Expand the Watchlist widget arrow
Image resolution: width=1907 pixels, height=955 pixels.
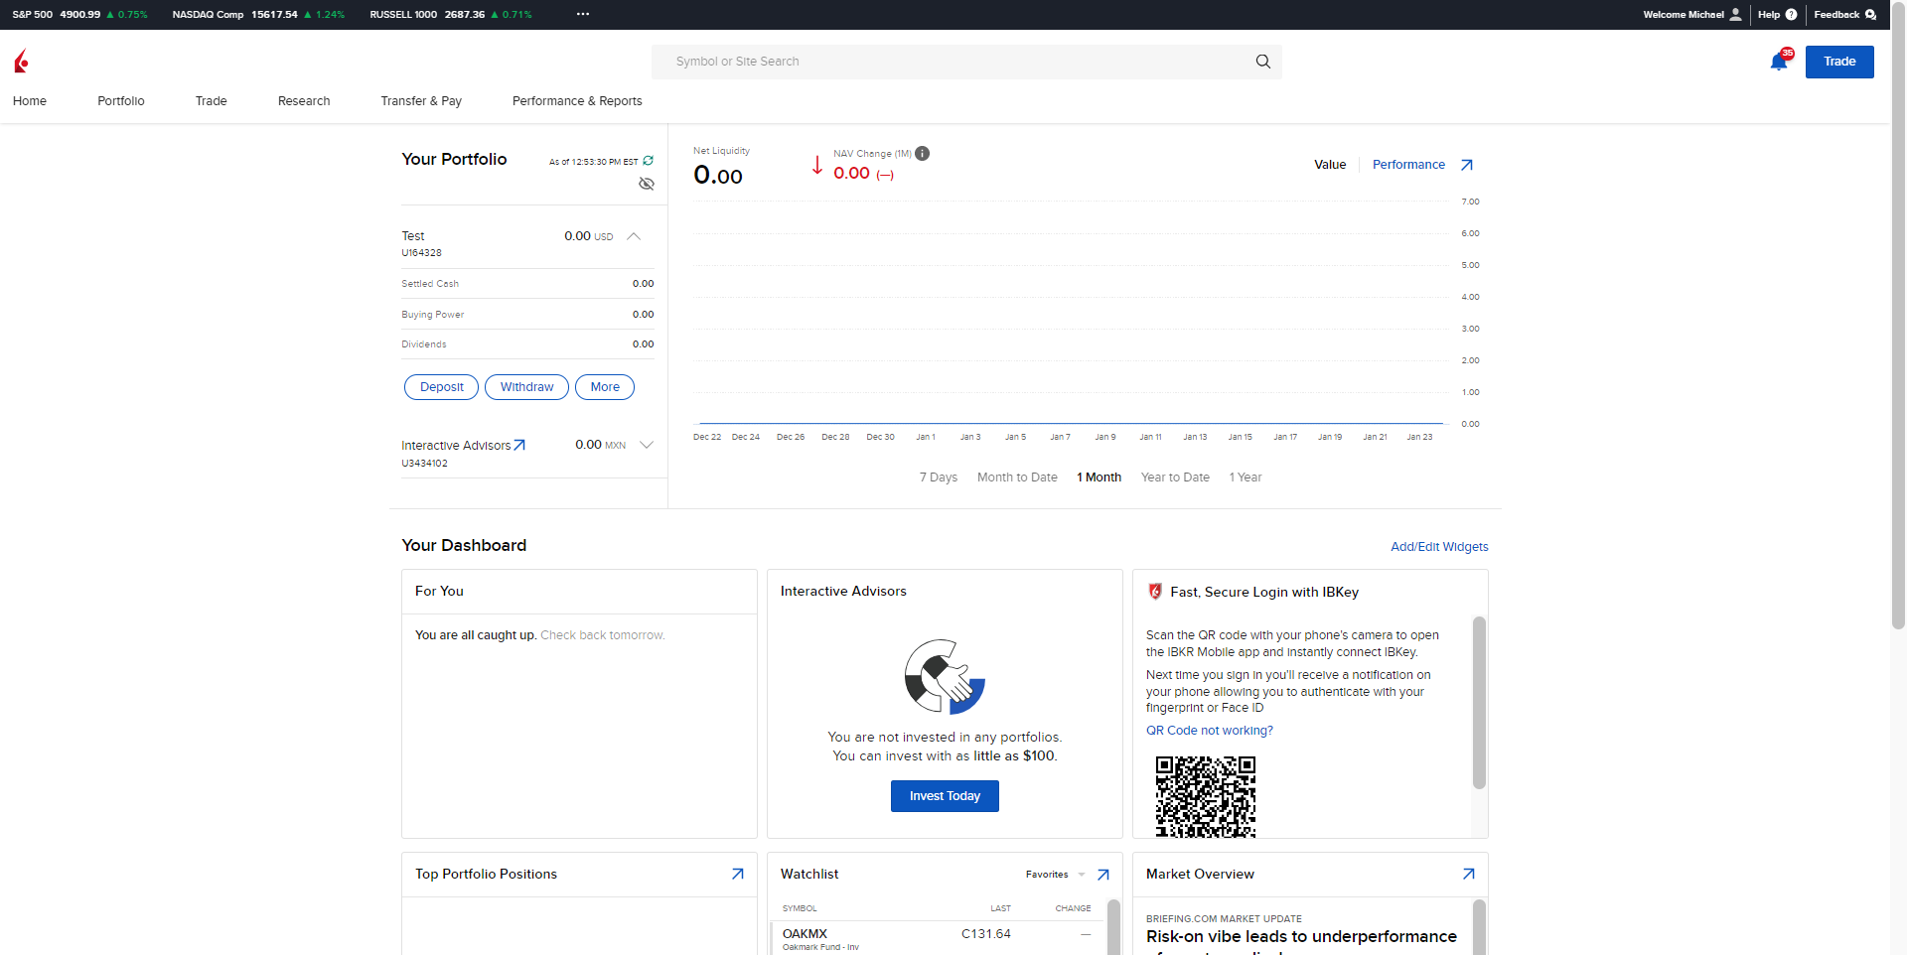pos(1102,875)
